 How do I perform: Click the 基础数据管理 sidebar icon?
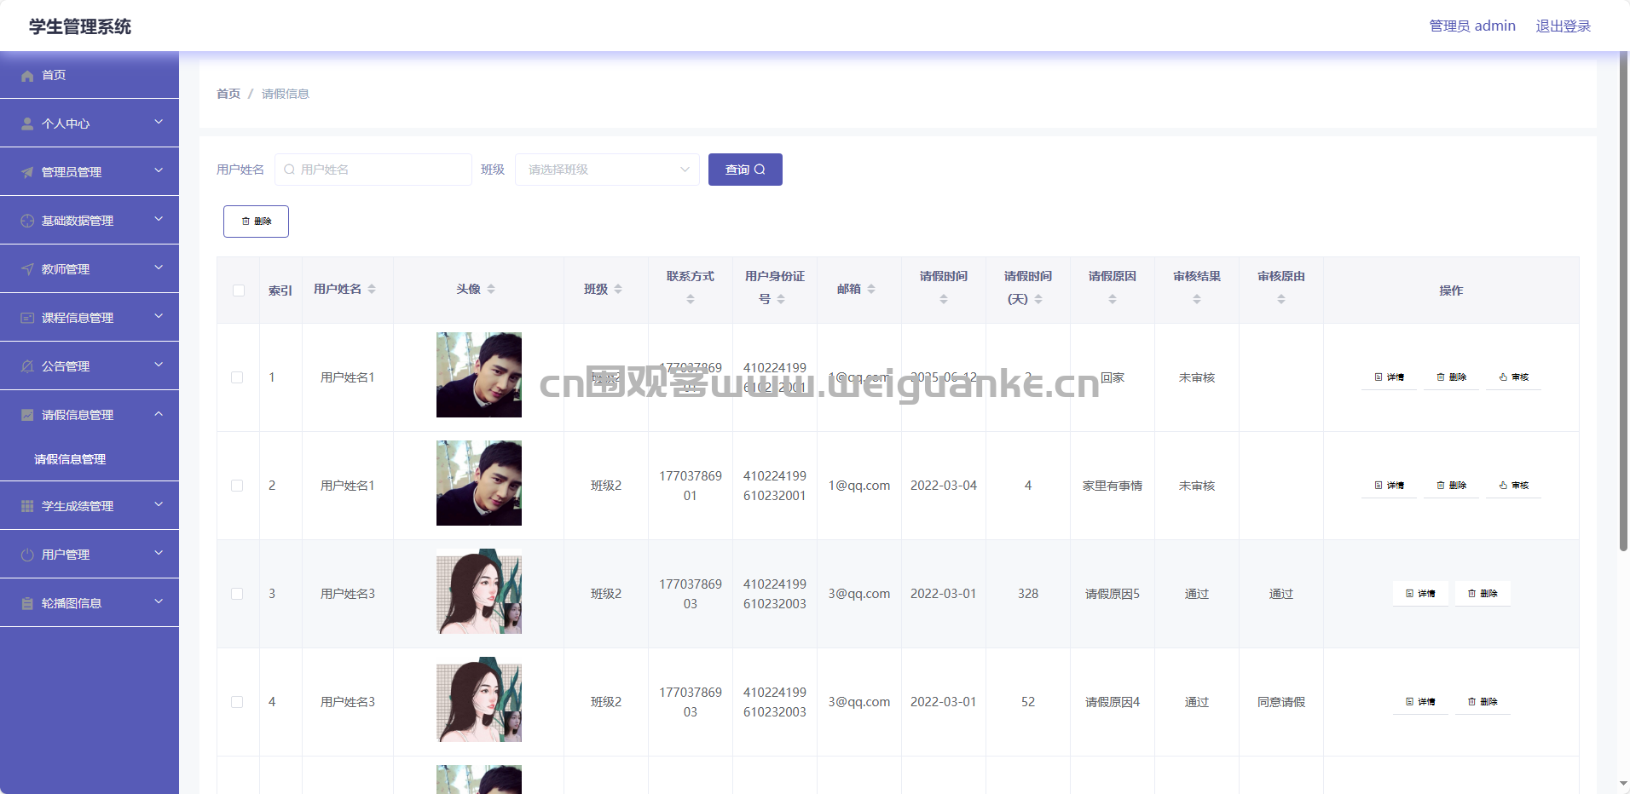pyautogui.click(x=27, y=221)
